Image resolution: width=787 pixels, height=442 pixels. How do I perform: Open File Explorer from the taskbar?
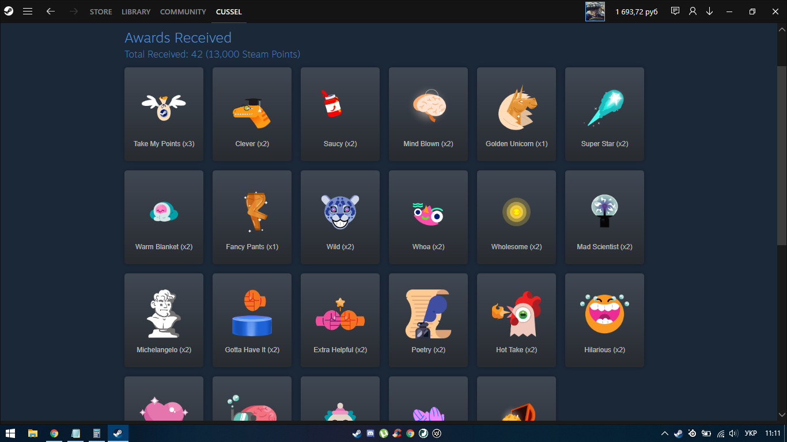click(x=33, y=433)
